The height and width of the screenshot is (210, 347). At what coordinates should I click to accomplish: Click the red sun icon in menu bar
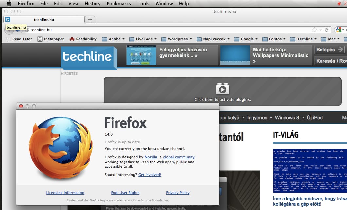coord(339,4)
